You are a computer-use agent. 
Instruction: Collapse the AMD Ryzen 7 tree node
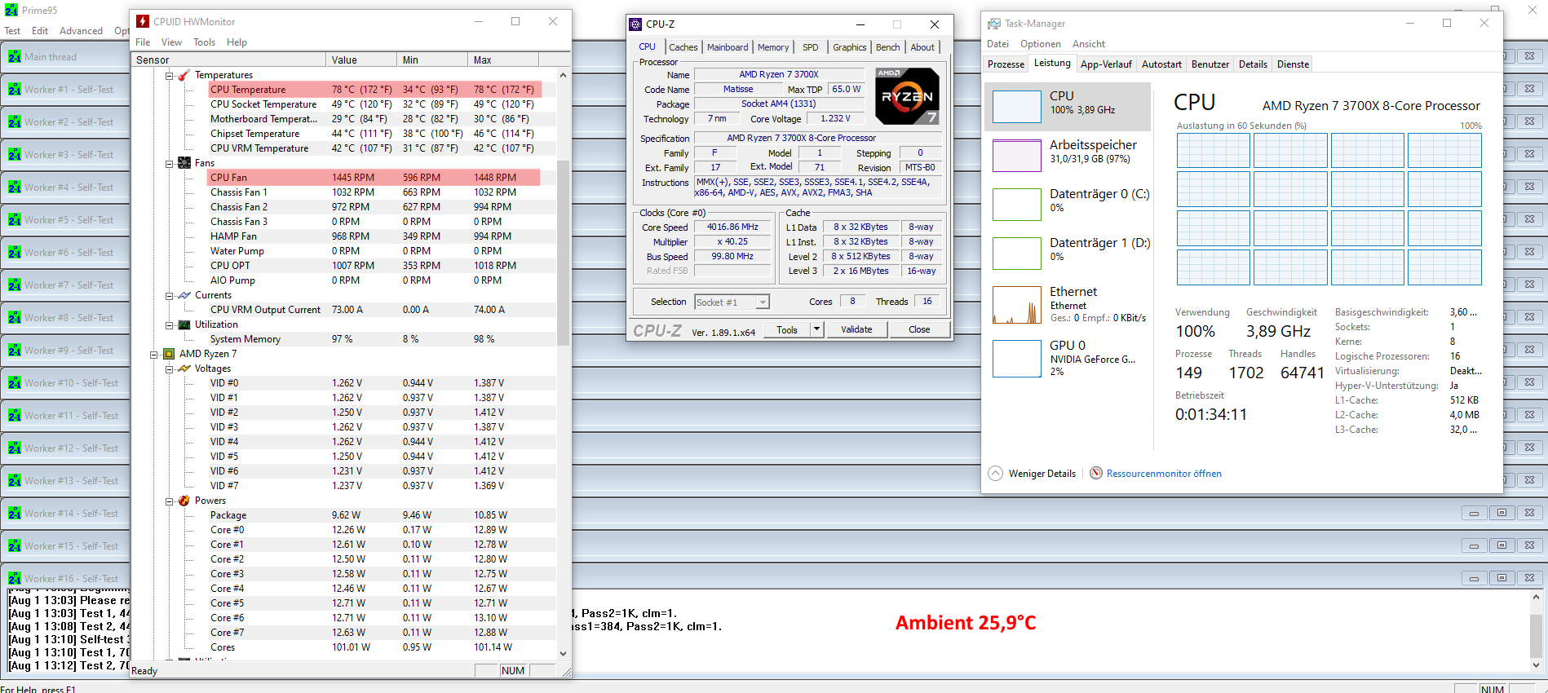(x=153, y=354)
